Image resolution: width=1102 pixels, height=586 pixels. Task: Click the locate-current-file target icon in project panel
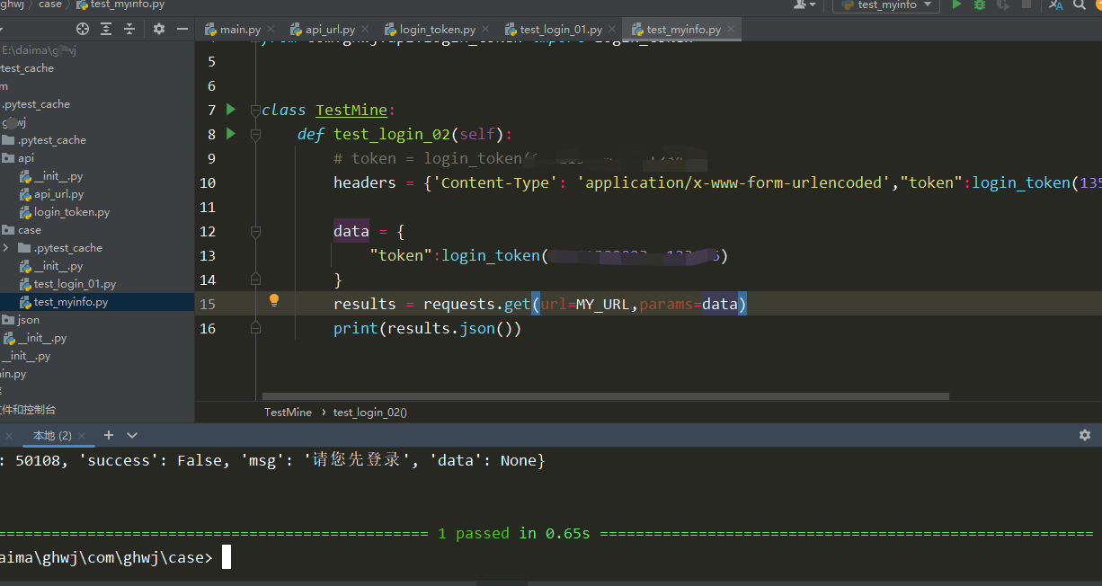(x=83, y=29)
